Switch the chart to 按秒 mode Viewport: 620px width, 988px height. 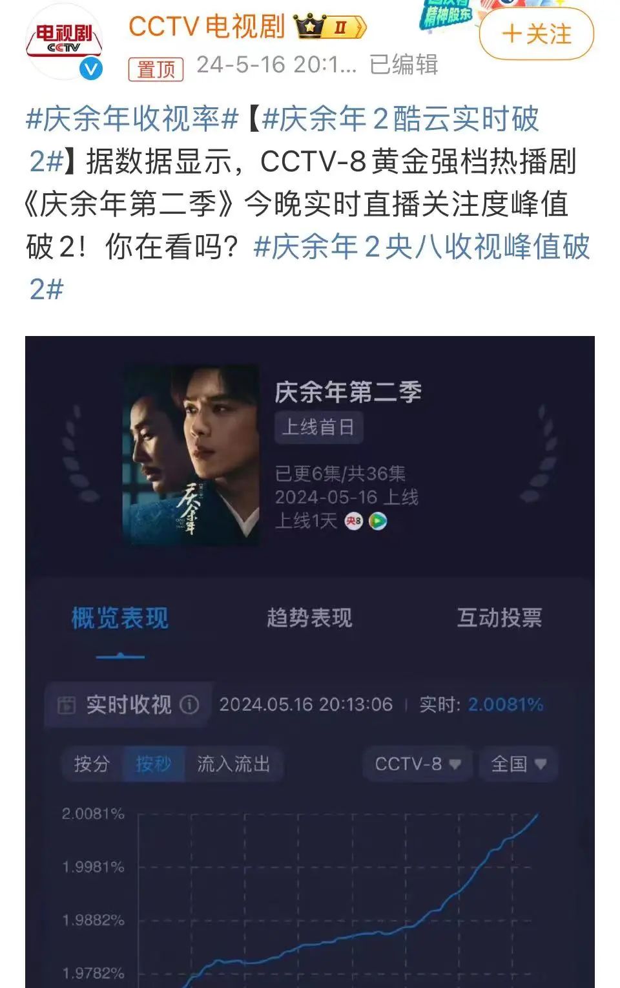point(153,764)
